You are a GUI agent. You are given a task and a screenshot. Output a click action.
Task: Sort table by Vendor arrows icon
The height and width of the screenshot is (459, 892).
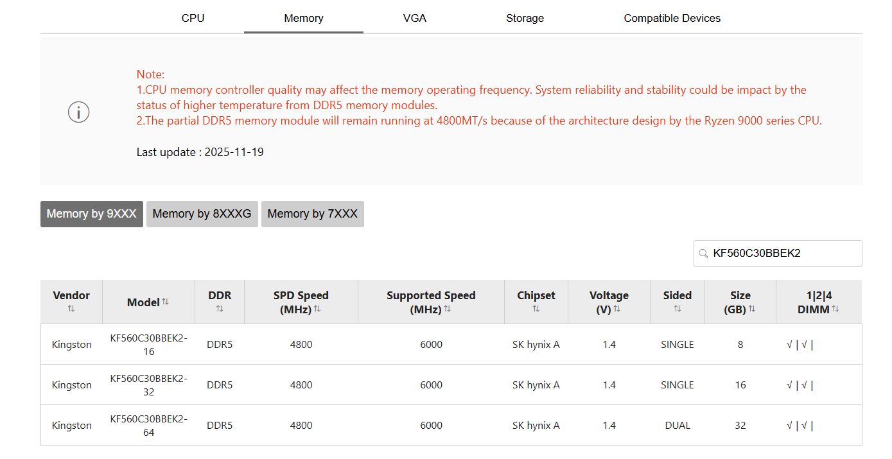coord(71,309)
